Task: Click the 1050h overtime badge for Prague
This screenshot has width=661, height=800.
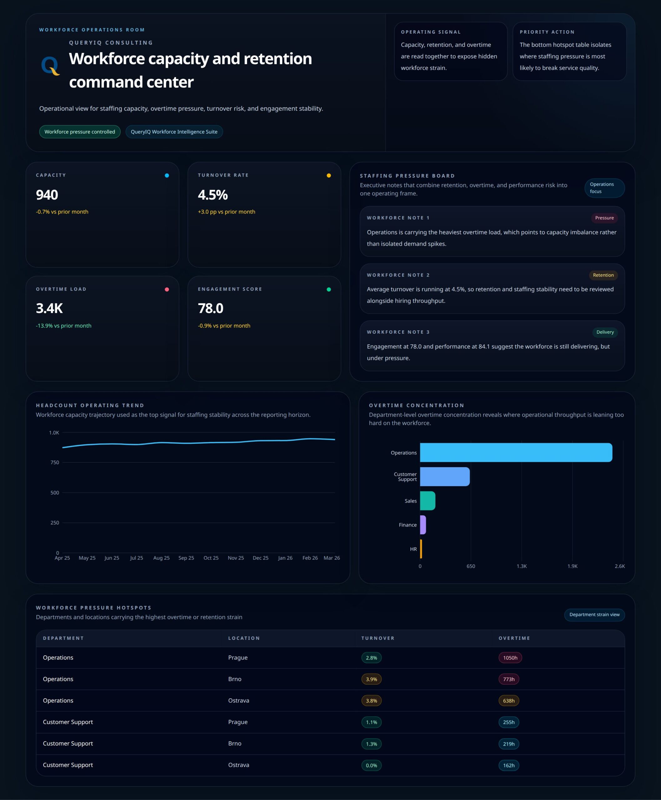Action: 510,658
